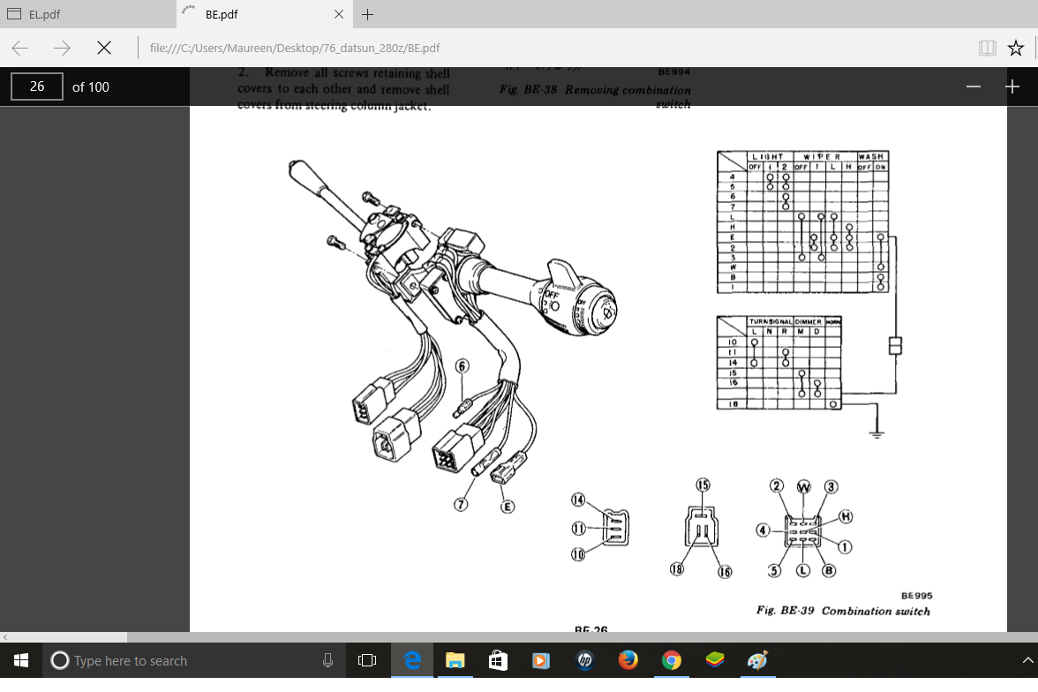Click the circled W terminal label

803,487
